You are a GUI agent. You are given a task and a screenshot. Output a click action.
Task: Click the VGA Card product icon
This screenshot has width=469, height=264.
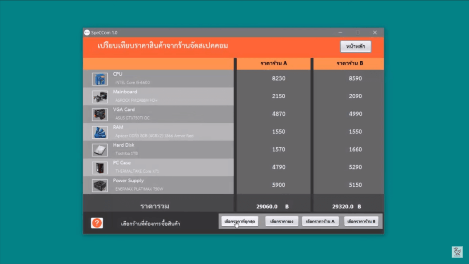100,115
